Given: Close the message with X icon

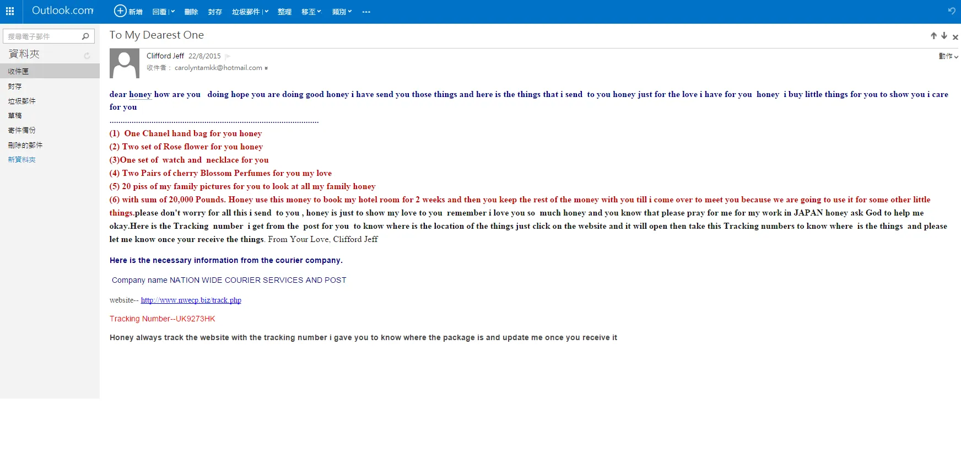Looking at the screenshot, I should click(955, 37).
